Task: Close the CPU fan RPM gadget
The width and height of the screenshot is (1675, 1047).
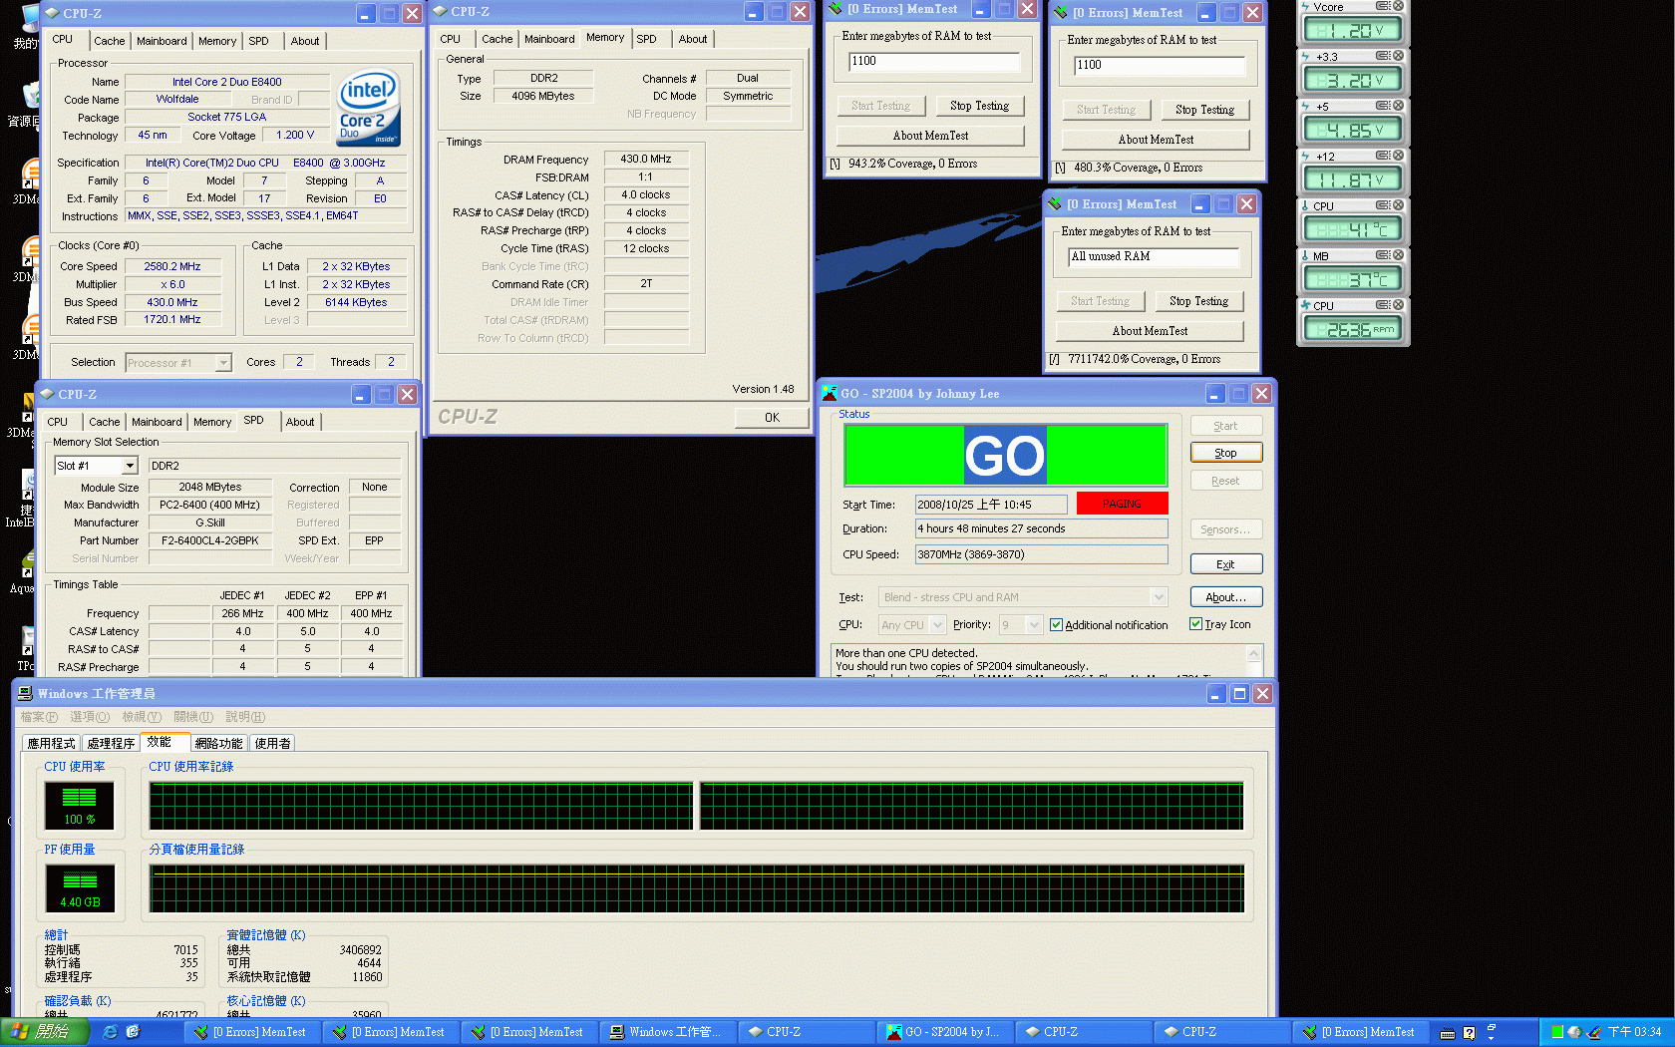Action: point(1398,305)
